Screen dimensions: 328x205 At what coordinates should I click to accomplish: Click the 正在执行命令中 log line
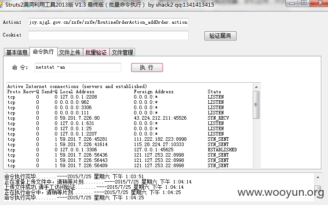[x=93, y=192]
